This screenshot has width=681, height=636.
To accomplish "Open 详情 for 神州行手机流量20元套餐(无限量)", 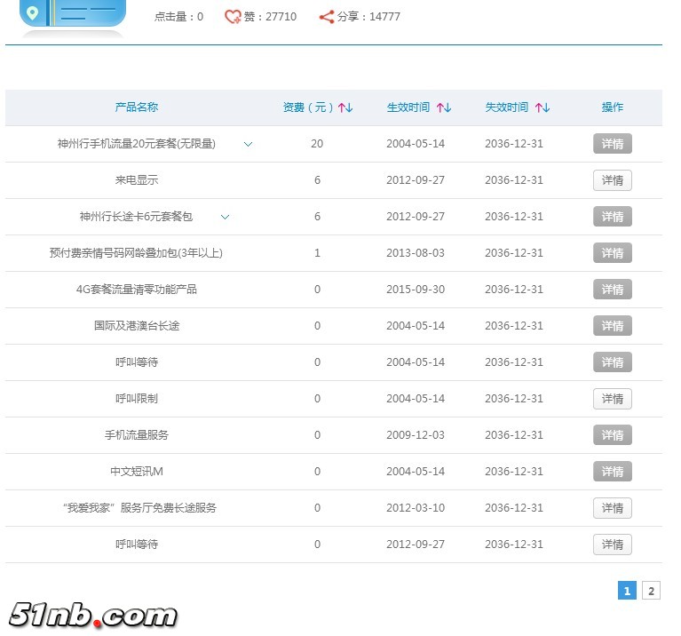I will click(613, 144).
